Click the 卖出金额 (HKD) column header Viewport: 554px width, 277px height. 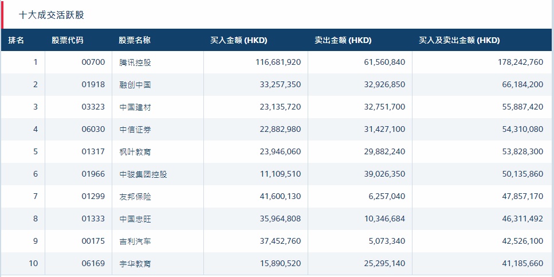(x=343, y=40)
